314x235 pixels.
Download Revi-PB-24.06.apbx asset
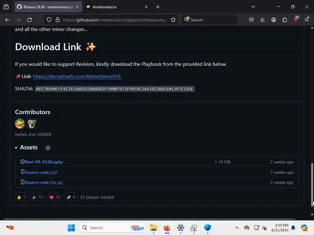[44, 162]
